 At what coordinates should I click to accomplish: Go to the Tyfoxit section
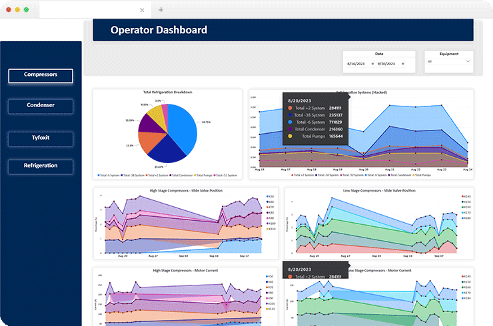click(41, 135)
